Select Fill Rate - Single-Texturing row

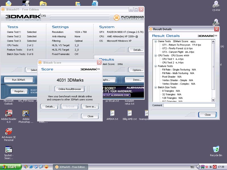tap(179, 70)
